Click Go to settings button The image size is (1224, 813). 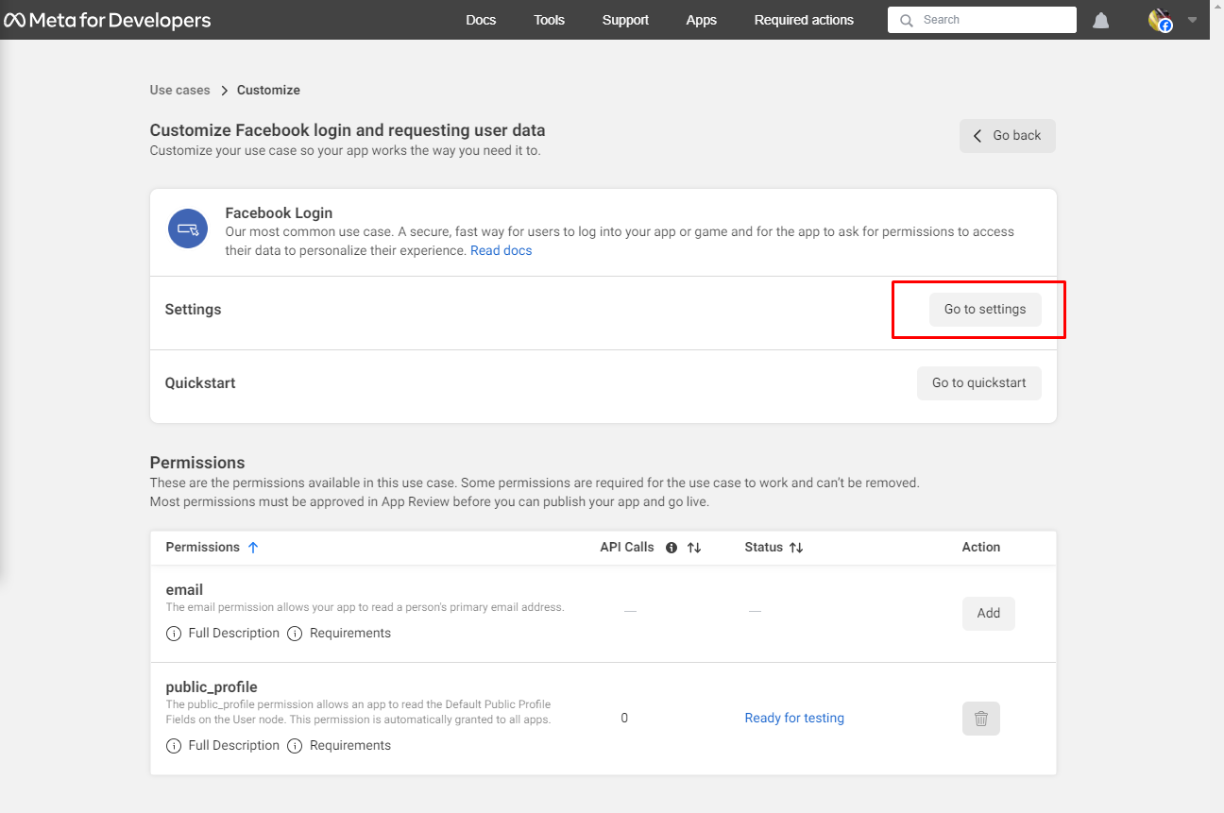[985, 310]
